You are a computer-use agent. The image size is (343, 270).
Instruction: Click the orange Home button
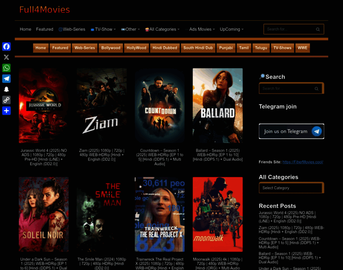41,48
